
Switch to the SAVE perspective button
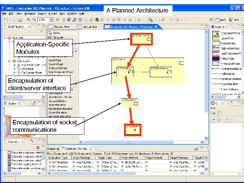click(221, 20)
